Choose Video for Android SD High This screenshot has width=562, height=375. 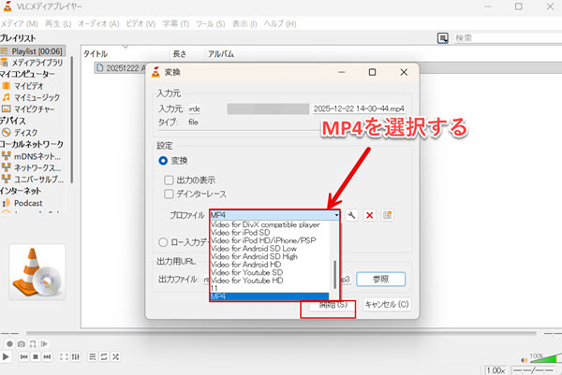click(254, 256)
